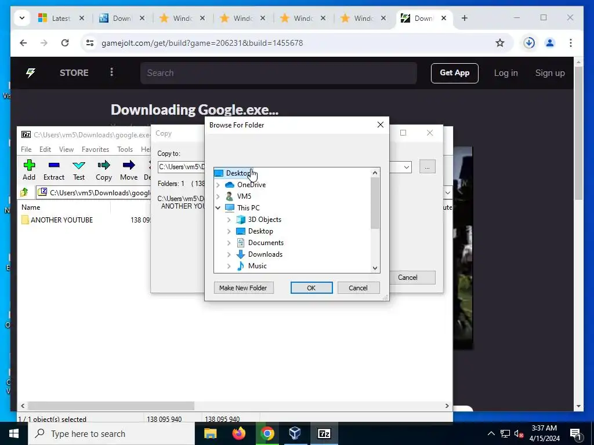Open Chrome tab search dropdown
This screenshot has width=594, height=445.
click(22, 18)
